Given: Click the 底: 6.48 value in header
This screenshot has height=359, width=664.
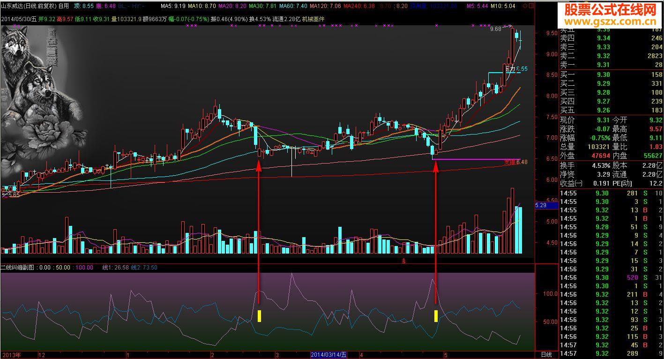Looking at the screenshot, I should pyautogui.click(x=106, y=7).
